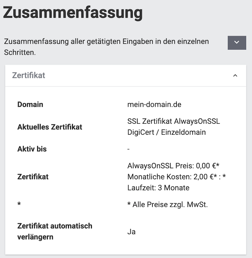This screenshot has width=252, height=258.
Task: Select the bold Zertifikat label in the table
Action: (33, 177)
